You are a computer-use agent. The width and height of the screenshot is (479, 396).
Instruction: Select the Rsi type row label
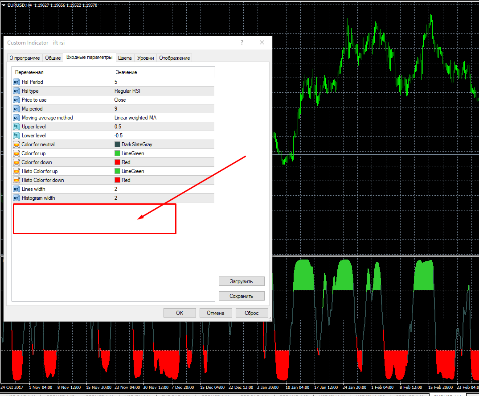click(x=30, y=91)
